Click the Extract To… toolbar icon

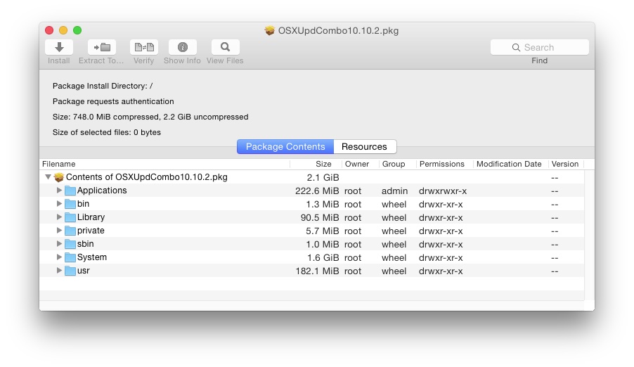point(102,47)
